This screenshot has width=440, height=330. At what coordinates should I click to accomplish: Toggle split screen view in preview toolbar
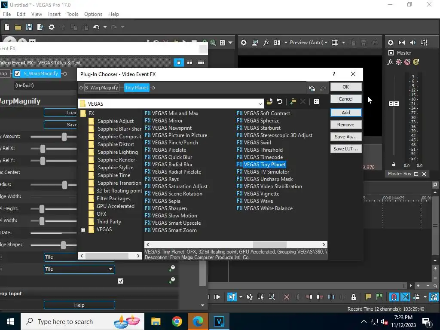coord(277,43)
